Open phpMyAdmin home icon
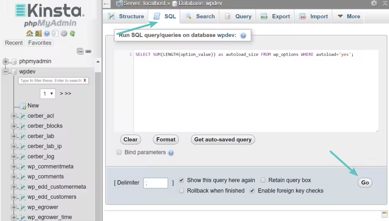Viewport: 389px width, 221px height. click(x=30, y=33)
